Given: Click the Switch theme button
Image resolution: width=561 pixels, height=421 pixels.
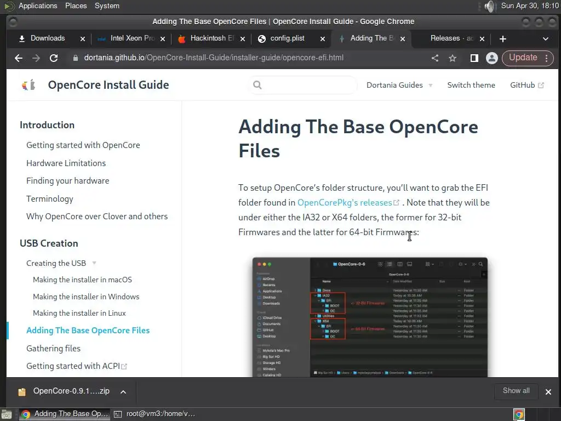Looking at the screenshot, I should coord(471,85).
